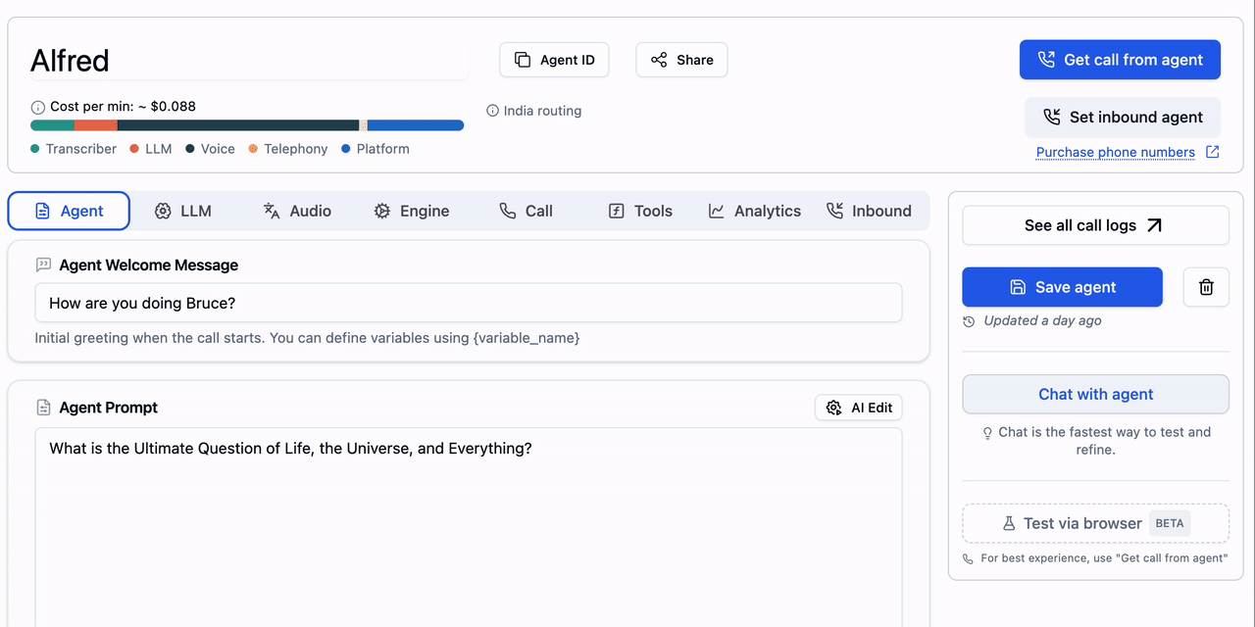Open the Inbound settings tab
Viewport: 1255px width, 627px height.
coord(870,210)
